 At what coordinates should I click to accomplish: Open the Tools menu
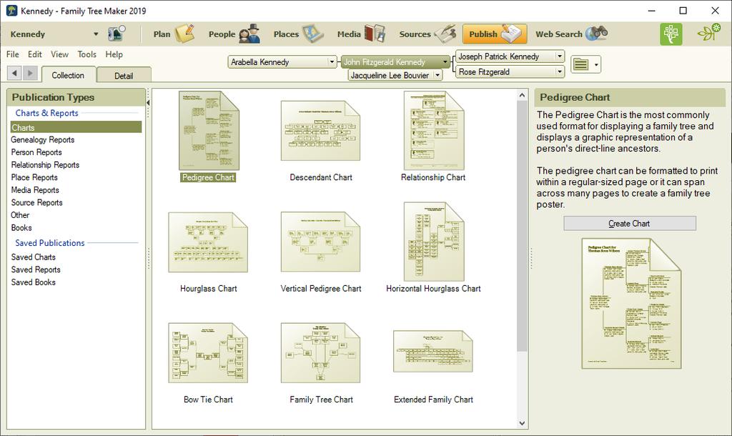pos(86,54)
